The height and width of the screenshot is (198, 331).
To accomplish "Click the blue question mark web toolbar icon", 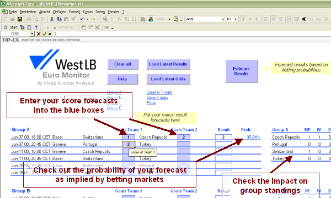I will click(x=36, y=28).
